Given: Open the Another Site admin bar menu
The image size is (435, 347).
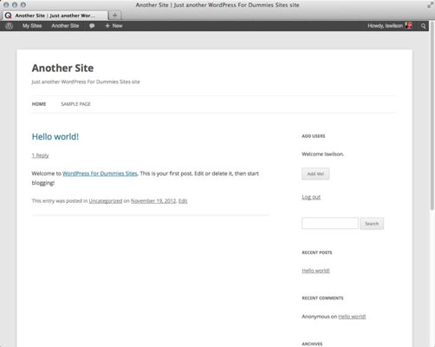Looking at the screenshot, I should [65, 26].
